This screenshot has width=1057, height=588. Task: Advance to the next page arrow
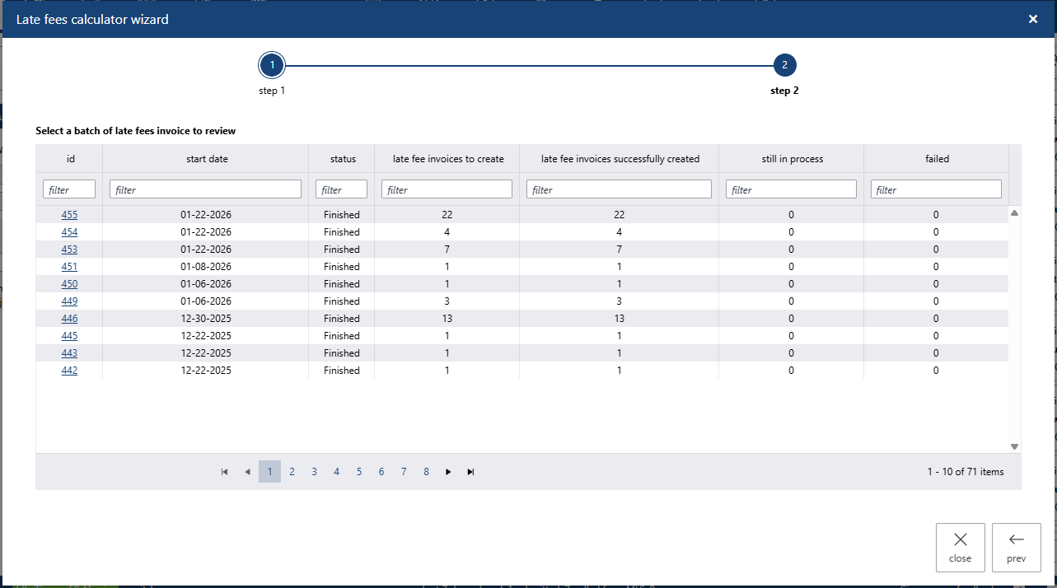[448, 472]
